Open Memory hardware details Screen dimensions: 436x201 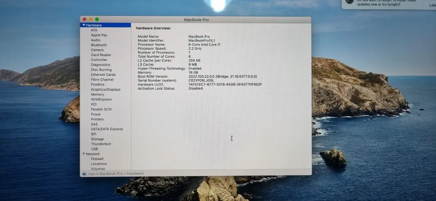pos(97,94)
